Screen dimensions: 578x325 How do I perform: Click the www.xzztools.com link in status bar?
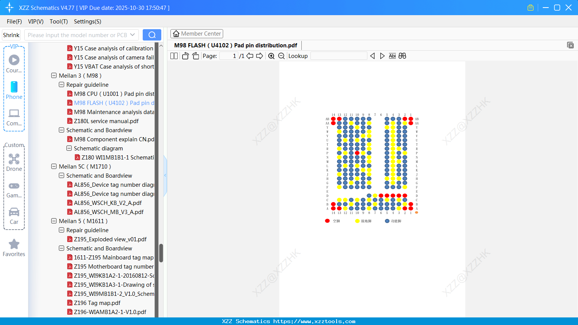314,321
